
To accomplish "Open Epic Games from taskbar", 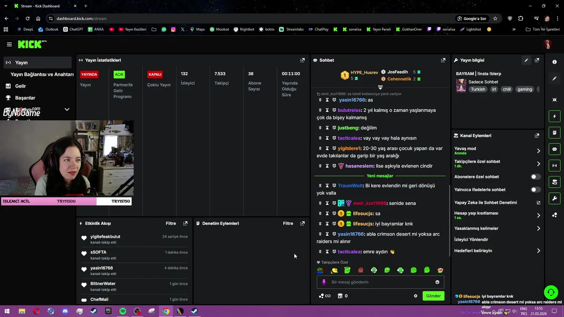I will point(108,311).
